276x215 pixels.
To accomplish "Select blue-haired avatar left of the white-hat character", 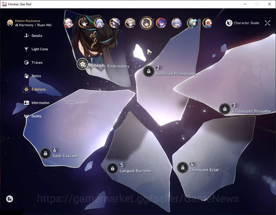I will tap(99, 23).
